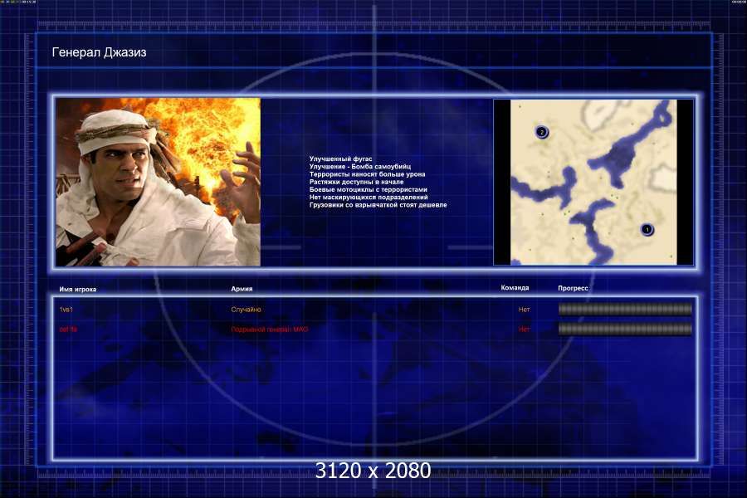Screen dimensions: 747x498
Task: Click start position marker 1 on the minimap
Action: coord(647,230)
